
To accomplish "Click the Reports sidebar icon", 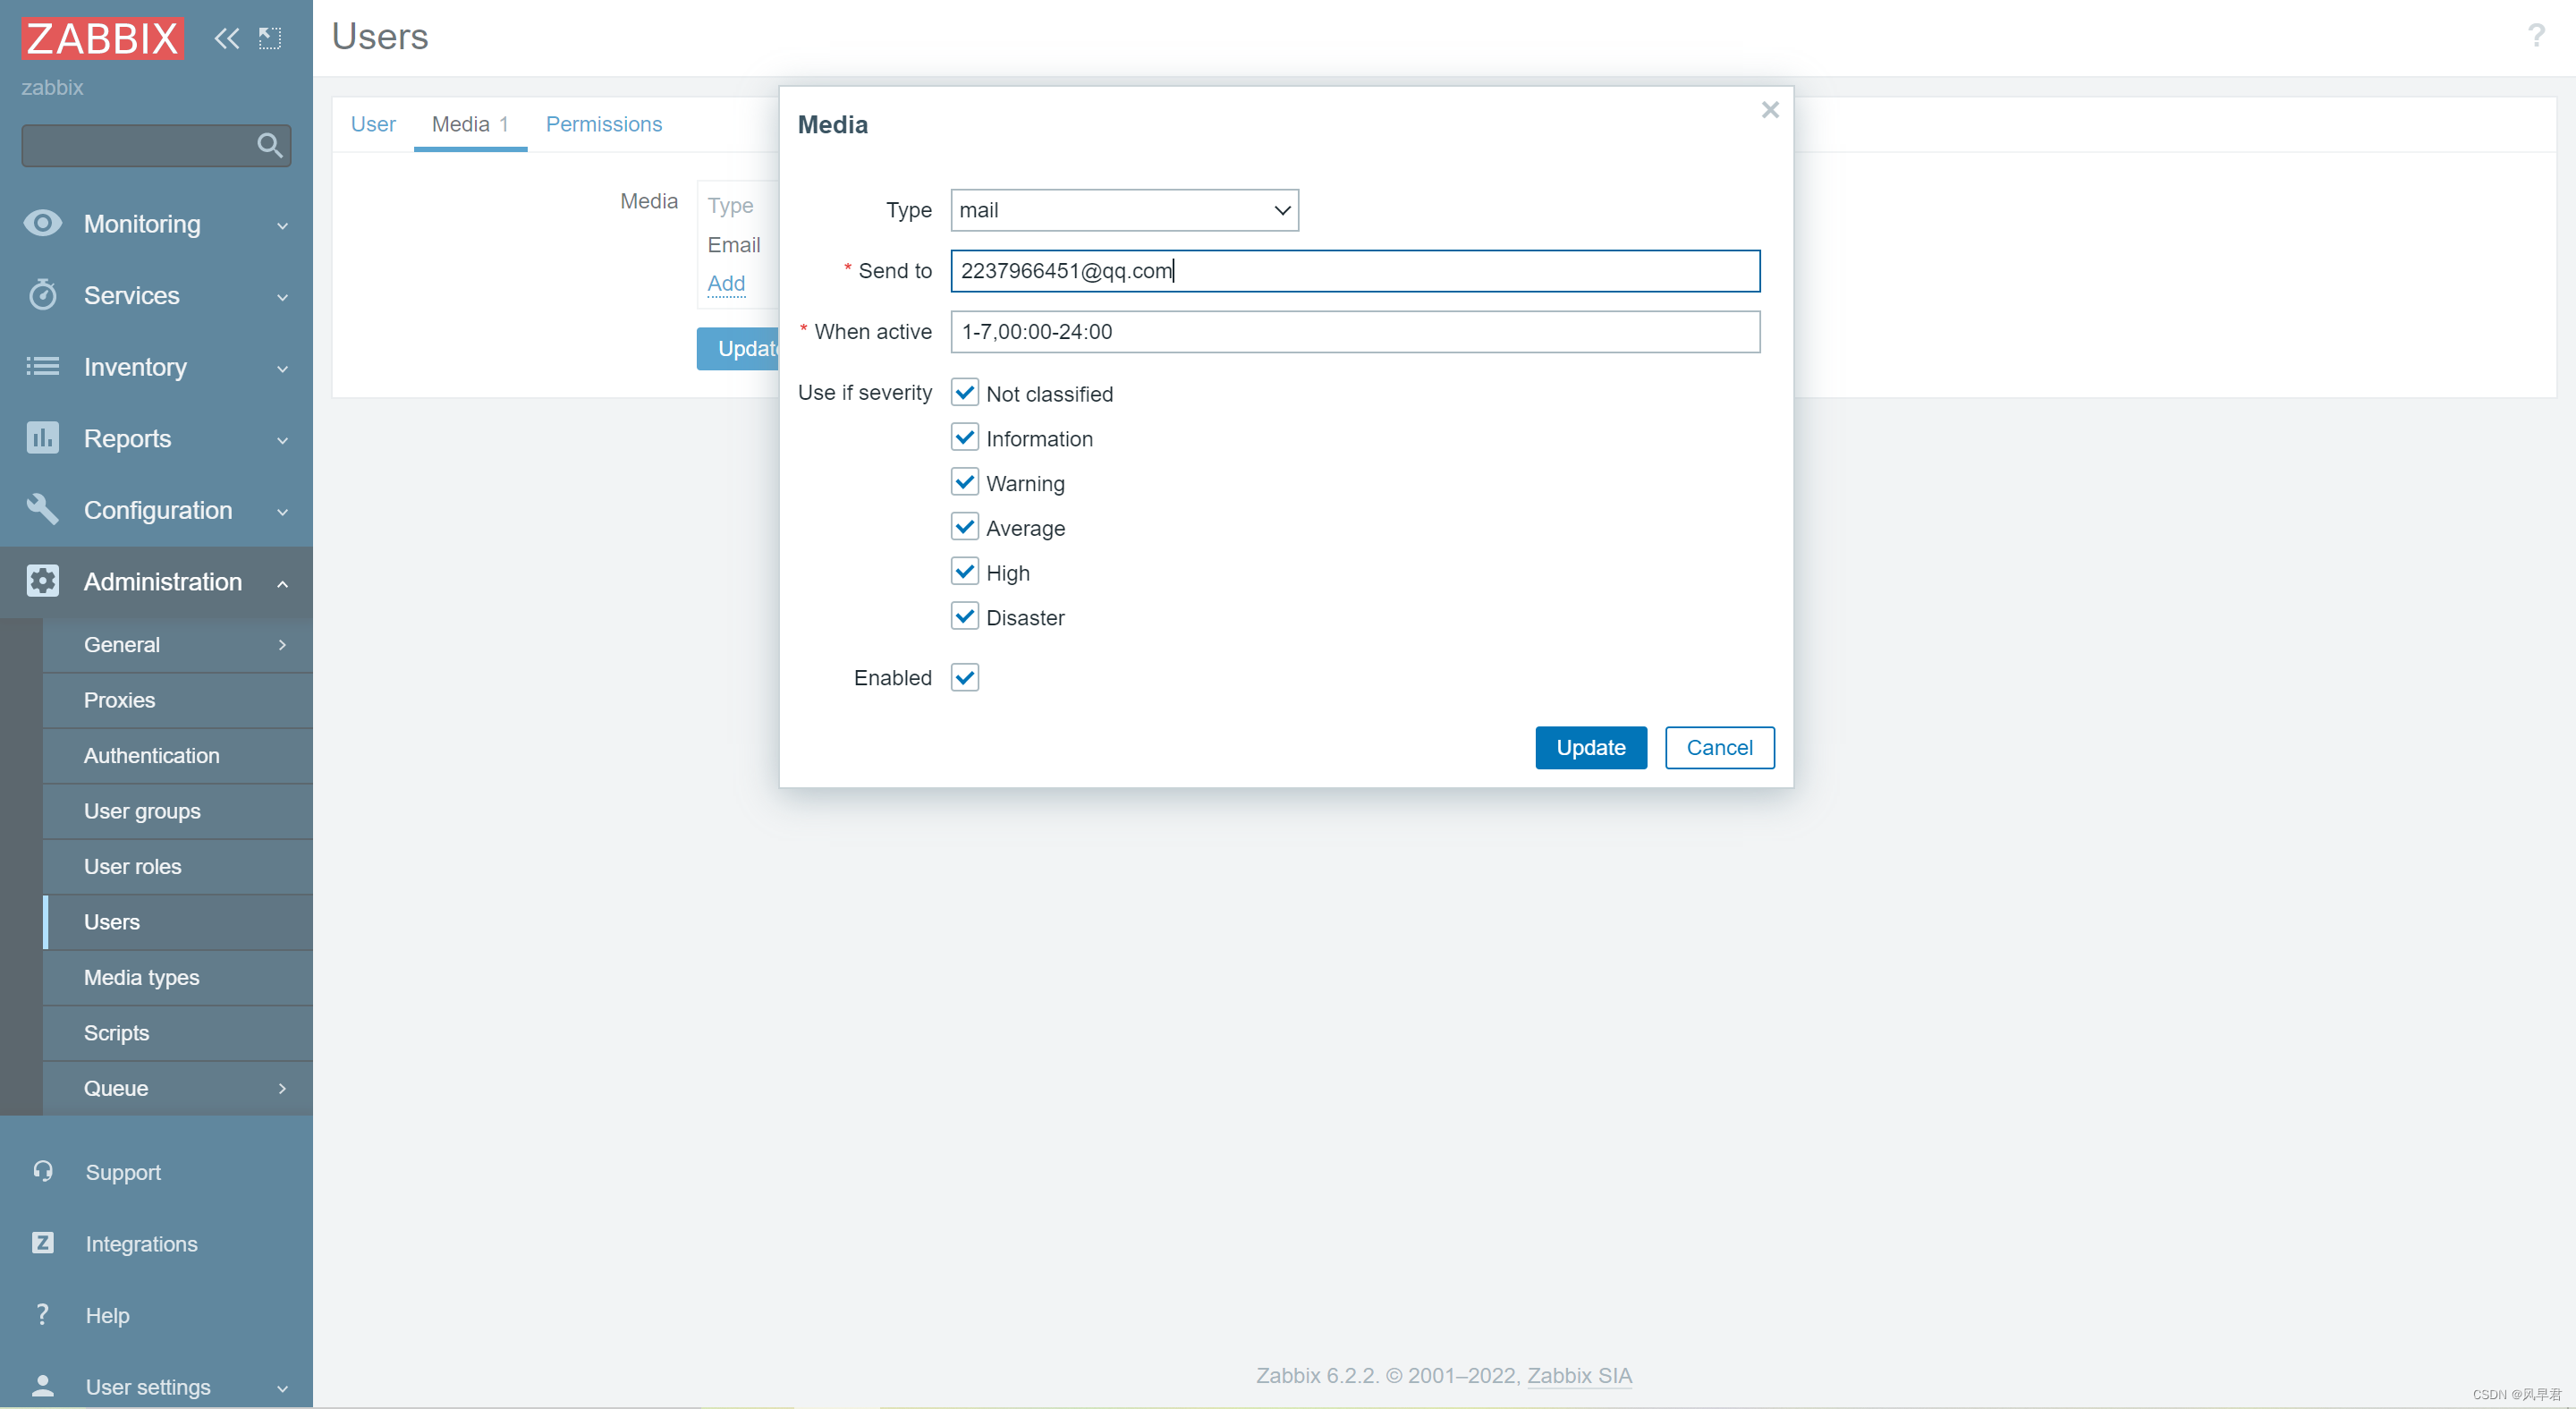I will click(x=42, y=437).
